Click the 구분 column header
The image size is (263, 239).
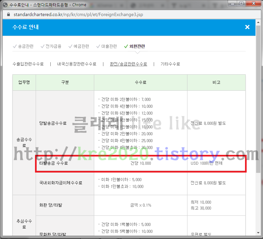pos(65,83)
